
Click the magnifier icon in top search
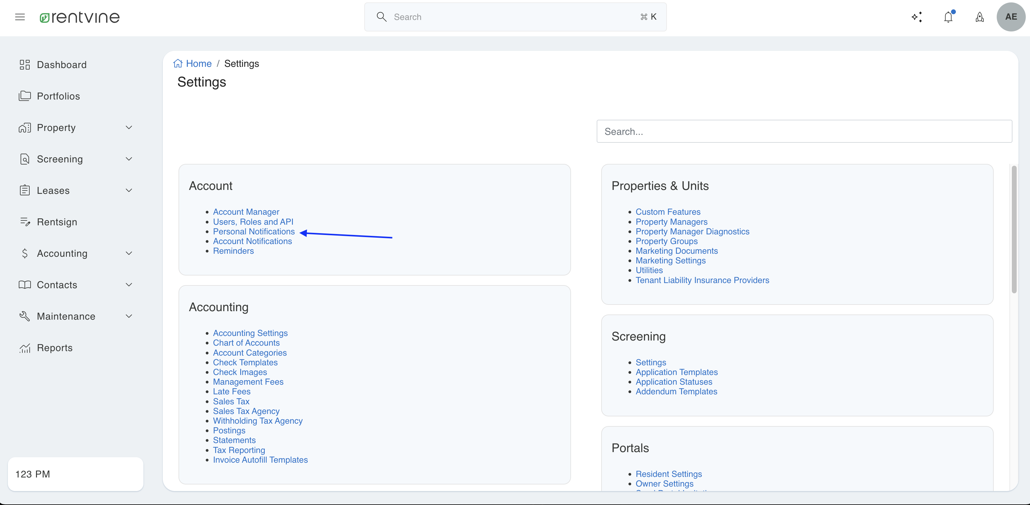(382, 17)
